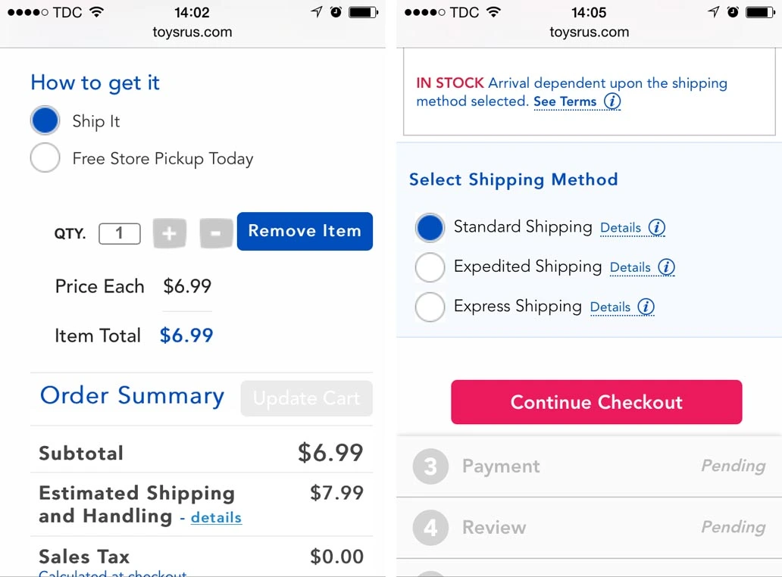The height and width of the screenshot is (577, 782).
Task: Tap info icon next to Expedited Shipping
Action: point(666,267)
